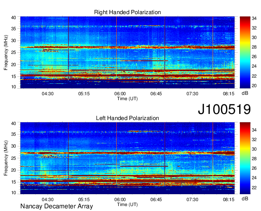Viewport: 261px width, 211px height.
Task: Click the 06:00 time tick under the Right Handed plot
Action: (120, 94)
